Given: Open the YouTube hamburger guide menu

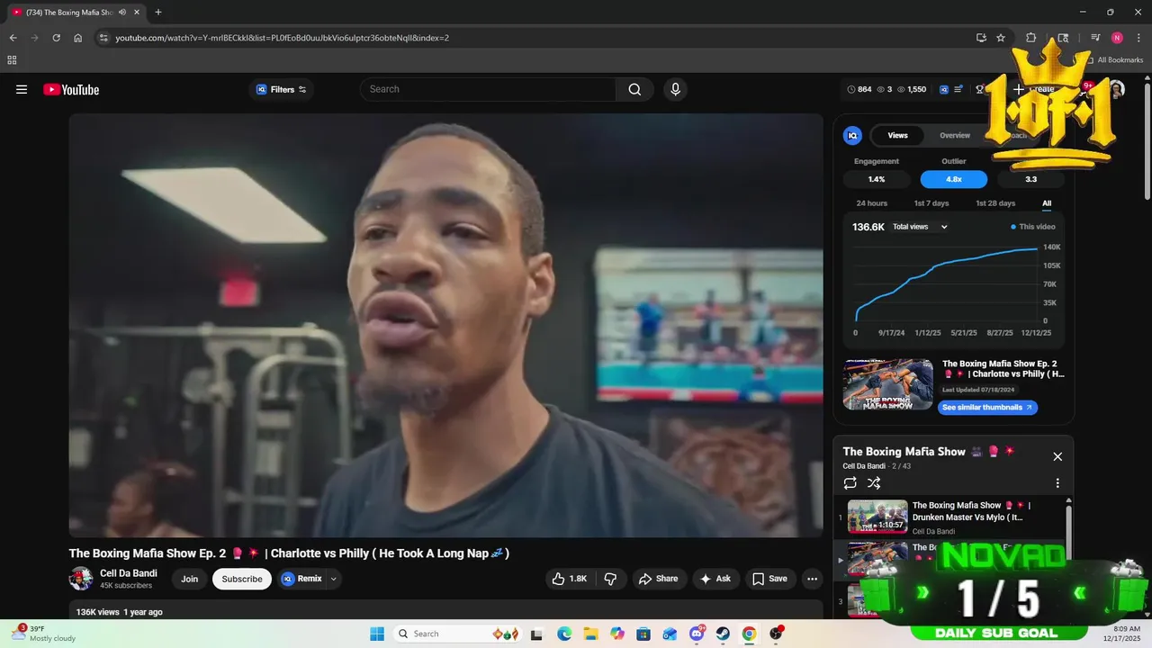Looking at the screenshot, I should (x=22, y=89).
